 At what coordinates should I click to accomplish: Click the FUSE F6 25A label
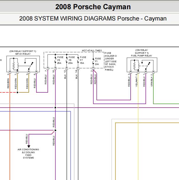click(x=72, y=60)
